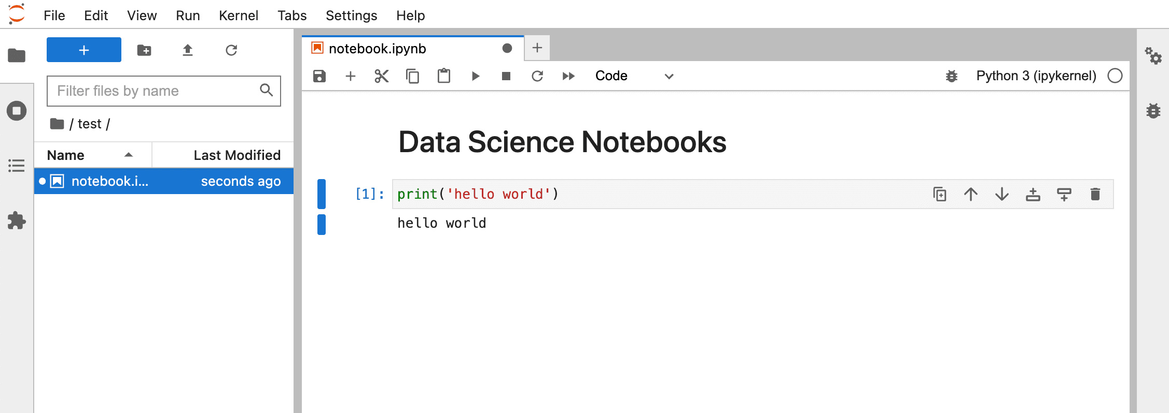Viewport: 1169px width, 413px height.
Task: Switch to the notebook.ipynb tab
Action: 377,49
